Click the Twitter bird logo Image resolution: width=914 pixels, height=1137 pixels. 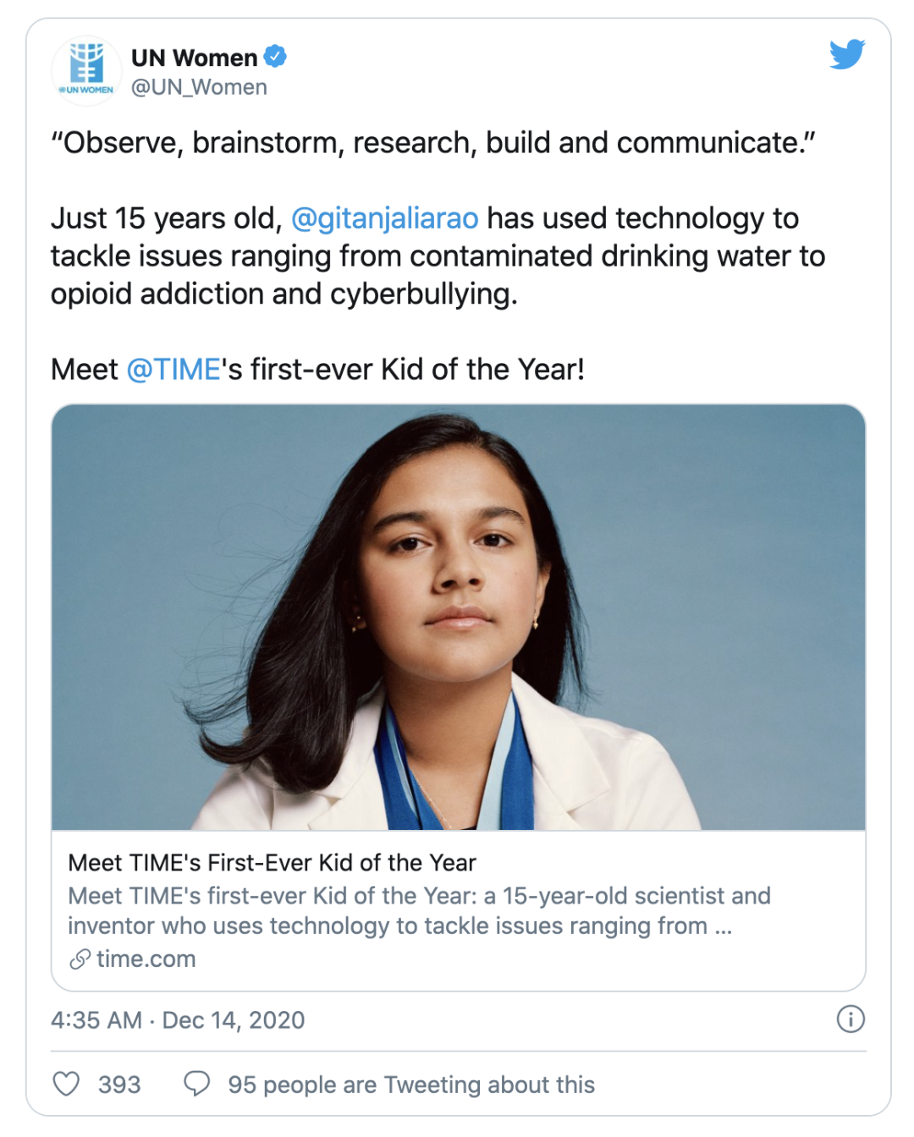pyautogui.click(x=847, y=54)
